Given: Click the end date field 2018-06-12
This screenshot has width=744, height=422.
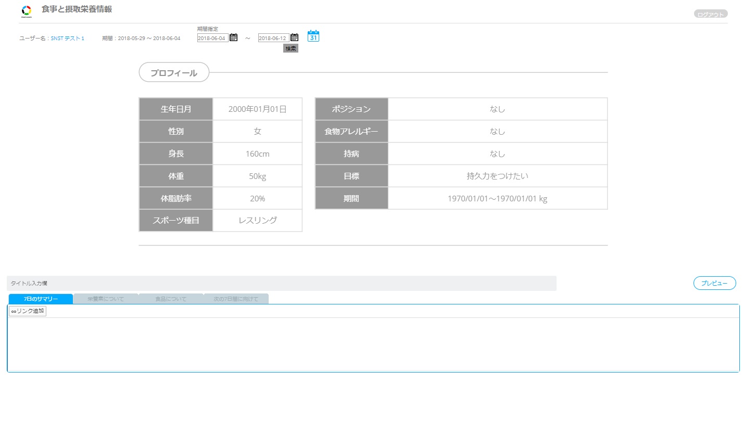Looking at the screenshot, I should click(x=273, y=38).
